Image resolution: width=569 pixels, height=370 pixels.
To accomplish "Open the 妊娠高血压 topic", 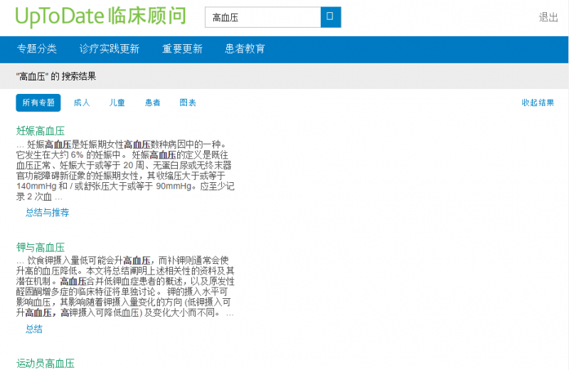I will (41, 131).
